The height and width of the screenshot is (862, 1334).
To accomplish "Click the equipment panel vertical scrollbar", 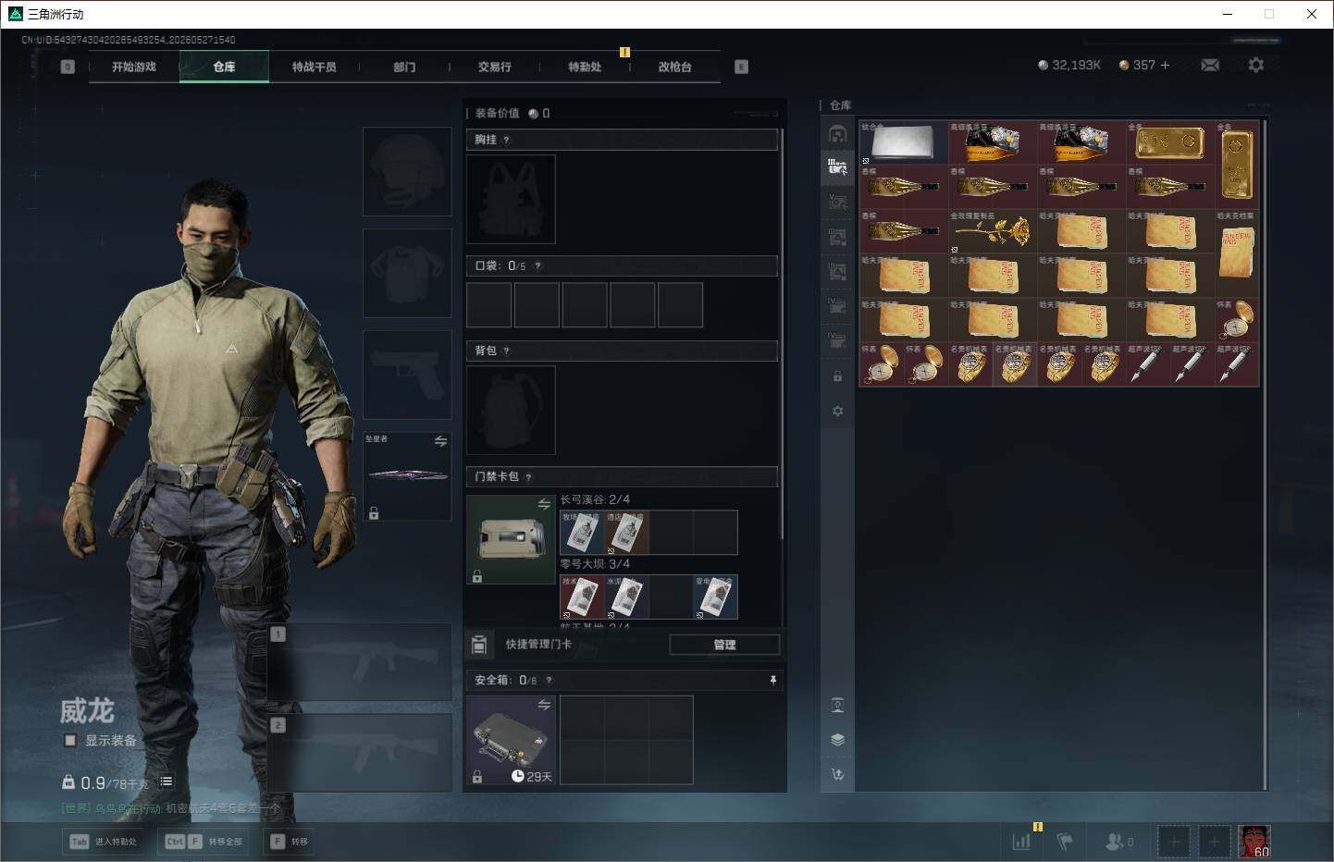I will (783, 333).
